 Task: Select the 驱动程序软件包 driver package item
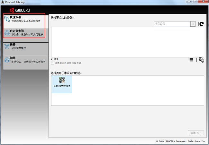click(62, 84)
